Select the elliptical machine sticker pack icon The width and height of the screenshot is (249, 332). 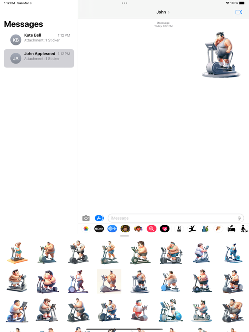click(x=179, y=229)
